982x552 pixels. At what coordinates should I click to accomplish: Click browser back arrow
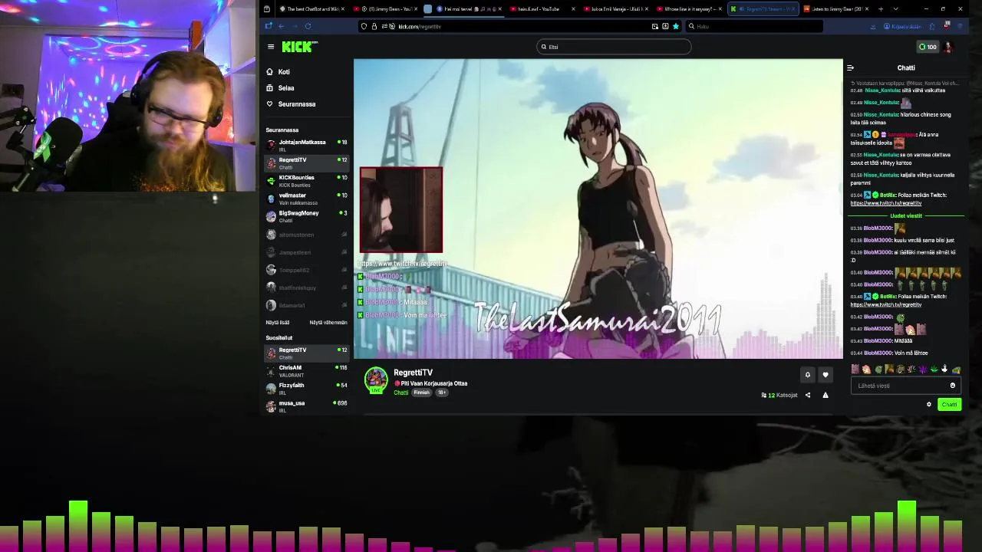281,26
